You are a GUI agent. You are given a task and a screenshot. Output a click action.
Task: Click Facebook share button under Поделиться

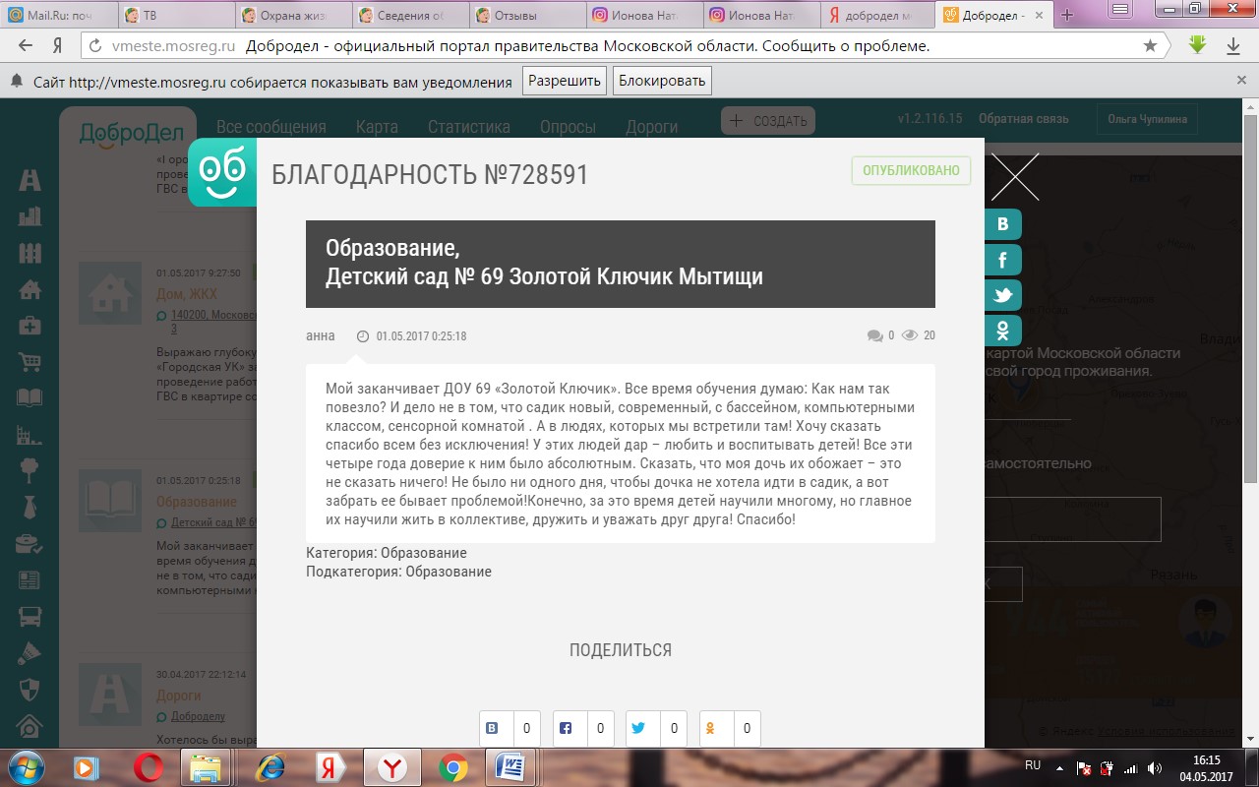(567, 729)
